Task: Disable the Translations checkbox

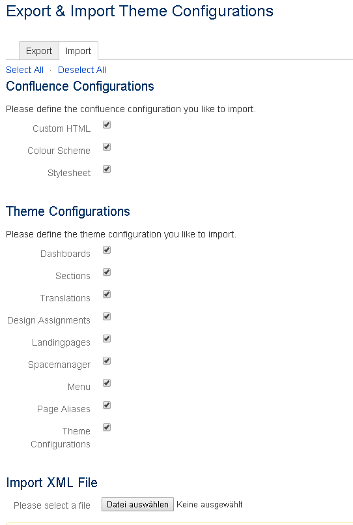Action: click(x=107, y=294)
